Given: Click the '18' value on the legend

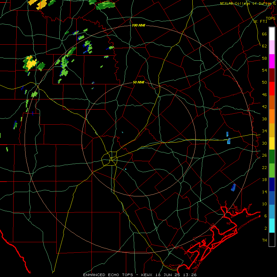Looking at the screenshot, I should [264, 180].
